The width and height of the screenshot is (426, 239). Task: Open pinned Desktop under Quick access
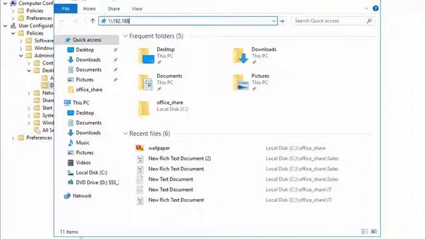point(85,50)
